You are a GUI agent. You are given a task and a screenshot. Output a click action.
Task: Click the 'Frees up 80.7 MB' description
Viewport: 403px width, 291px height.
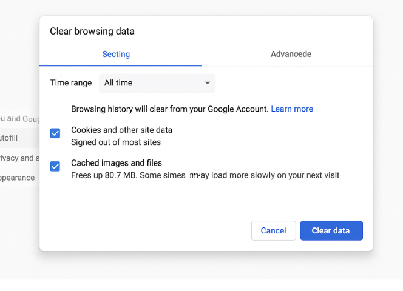205,175
